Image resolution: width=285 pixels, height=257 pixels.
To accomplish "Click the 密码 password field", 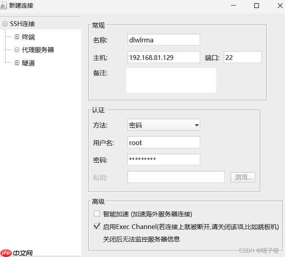I will (x=164, y=159).
